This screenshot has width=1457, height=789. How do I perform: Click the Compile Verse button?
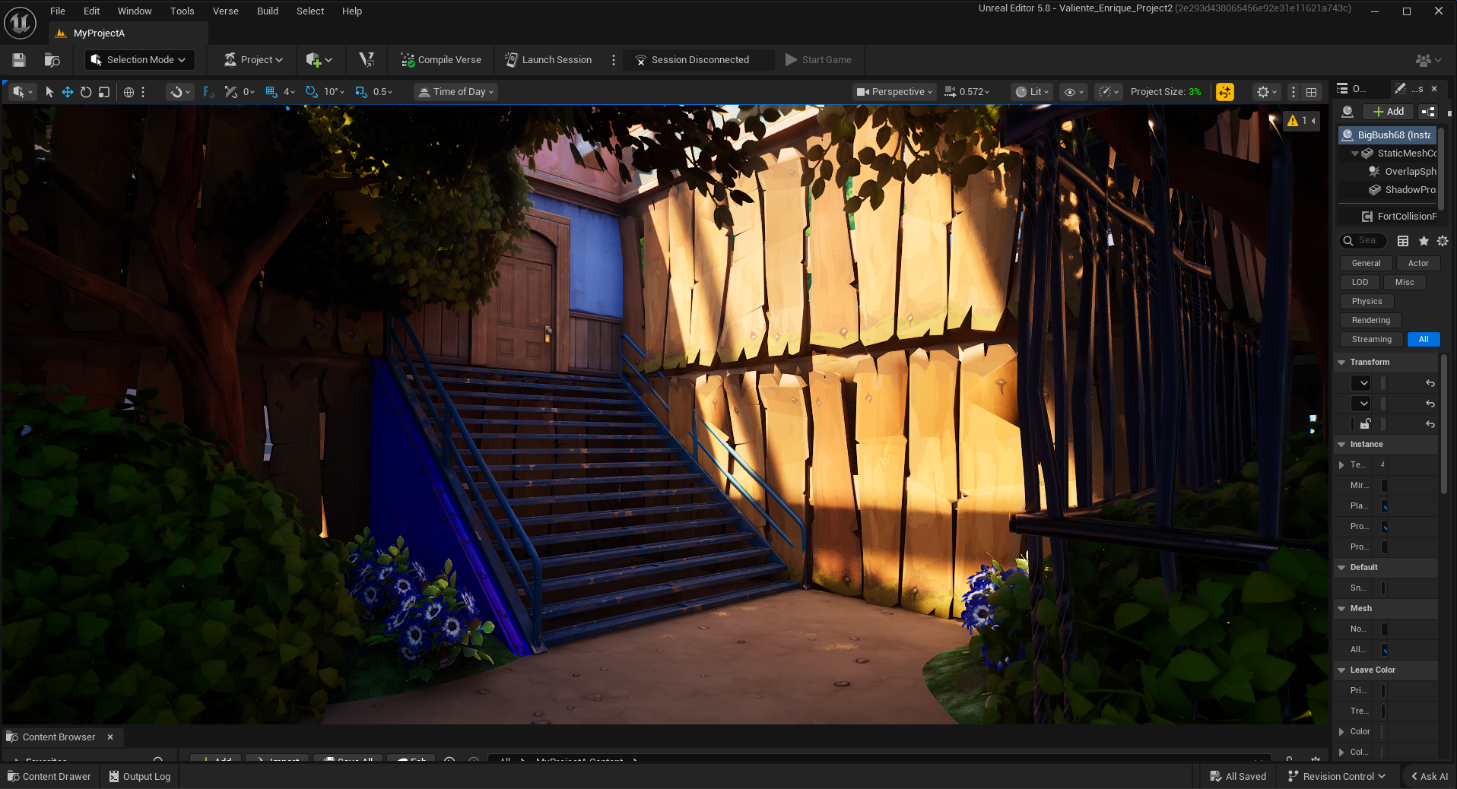pyautogui.click(x=441, y=60)
